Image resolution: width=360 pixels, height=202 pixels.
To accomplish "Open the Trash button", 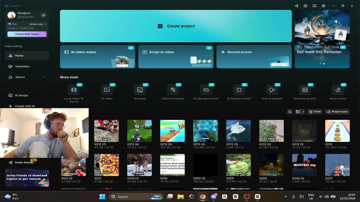I will (315, 112).
